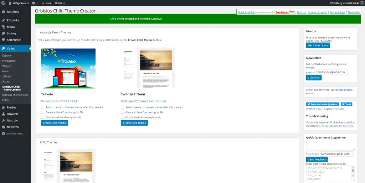365x183 pixels.
Task: Open Quick Test Site link
Action: point(246,12)
